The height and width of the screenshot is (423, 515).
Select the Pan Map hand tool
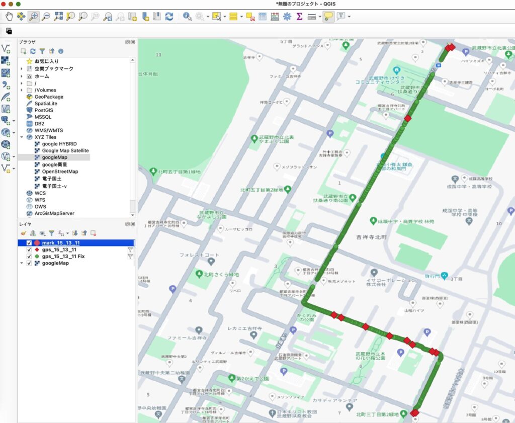[9, 16]
